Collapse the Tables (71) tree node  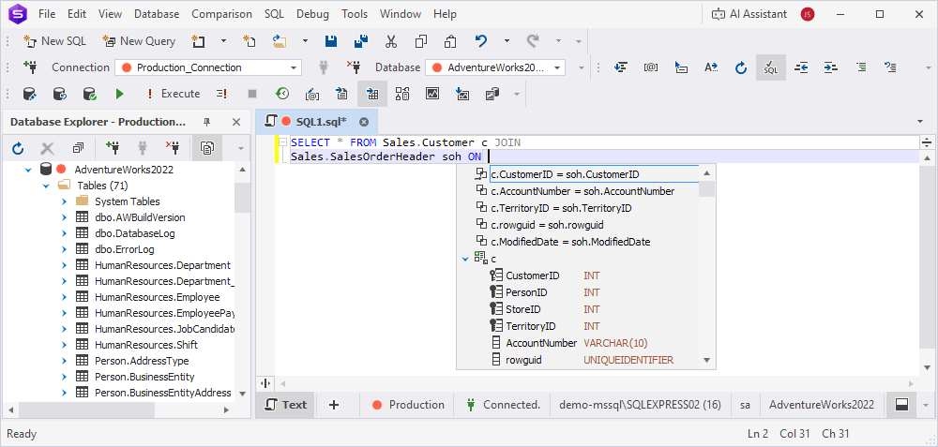[x=47, y=186]
